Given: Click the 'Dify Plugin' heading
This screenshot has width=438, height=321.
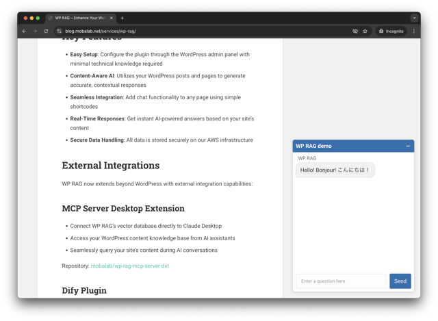Looking at the screenshot, I should [x=84, y=291].
